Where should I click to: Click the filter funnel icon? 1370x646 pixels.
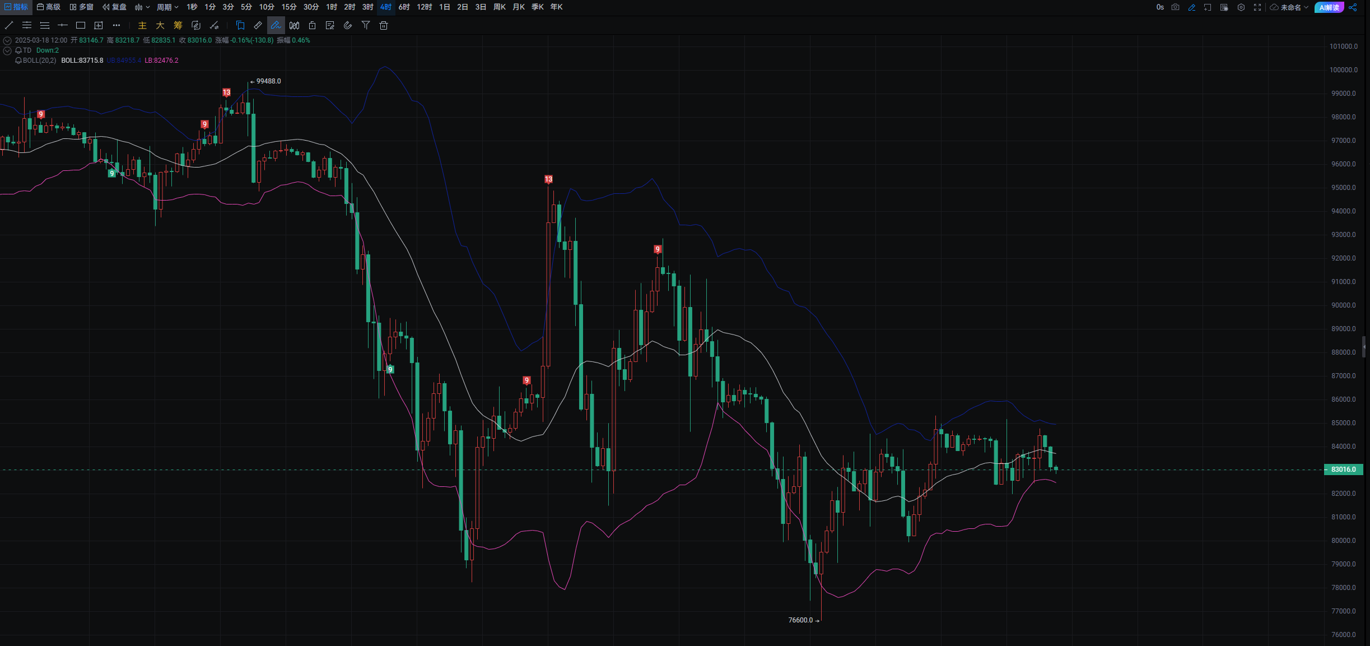366,25
